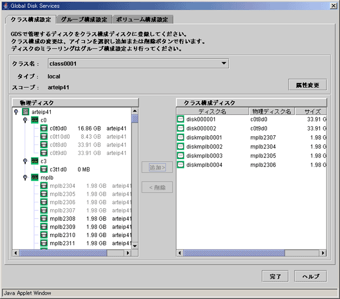340x299 pixels.
Task: Click the mplb controller icon
Action: [35, 177]
